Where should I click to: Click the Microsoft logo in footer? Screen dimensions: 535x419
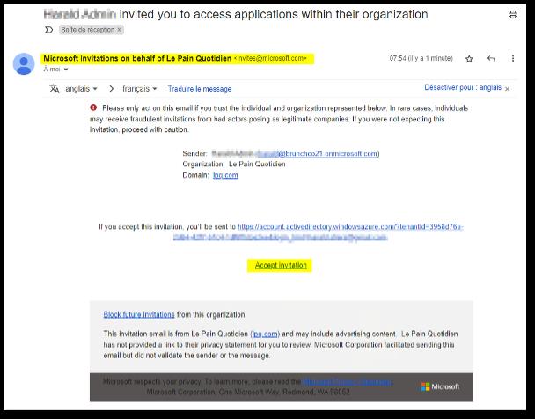440,386
